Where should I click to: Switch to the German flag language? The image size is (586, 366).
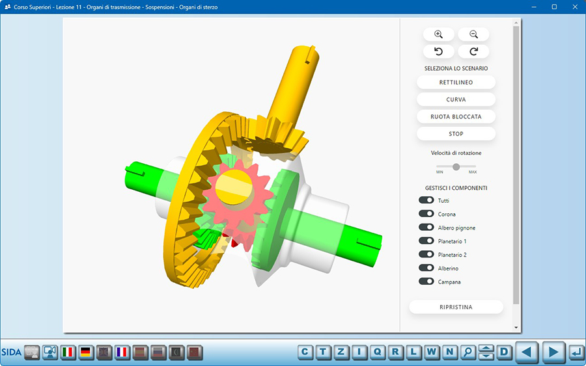[x=85, y=352]
